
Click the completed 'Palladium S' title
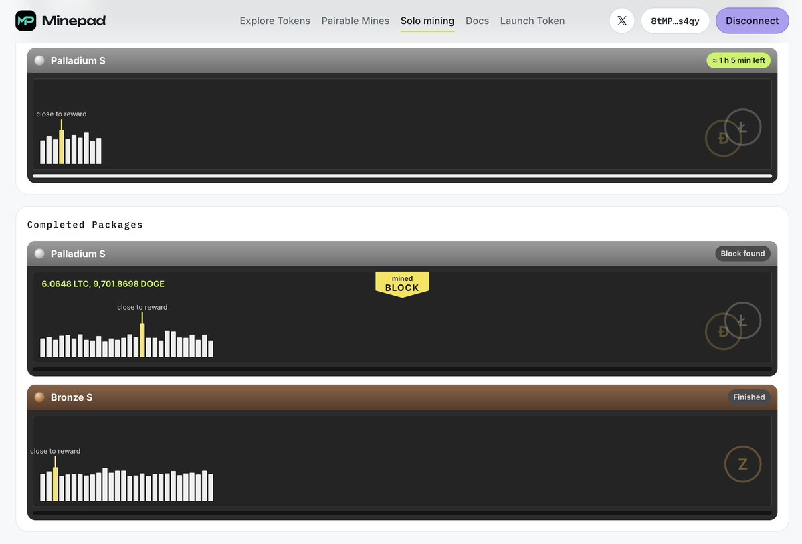tap(78, 254)
